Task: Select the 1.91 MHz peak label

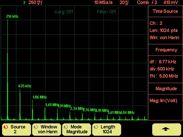Action: click(x=64, y=106)
